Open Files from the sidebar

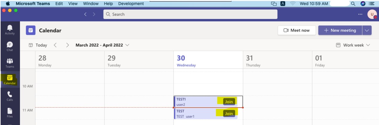click(10, 113)
